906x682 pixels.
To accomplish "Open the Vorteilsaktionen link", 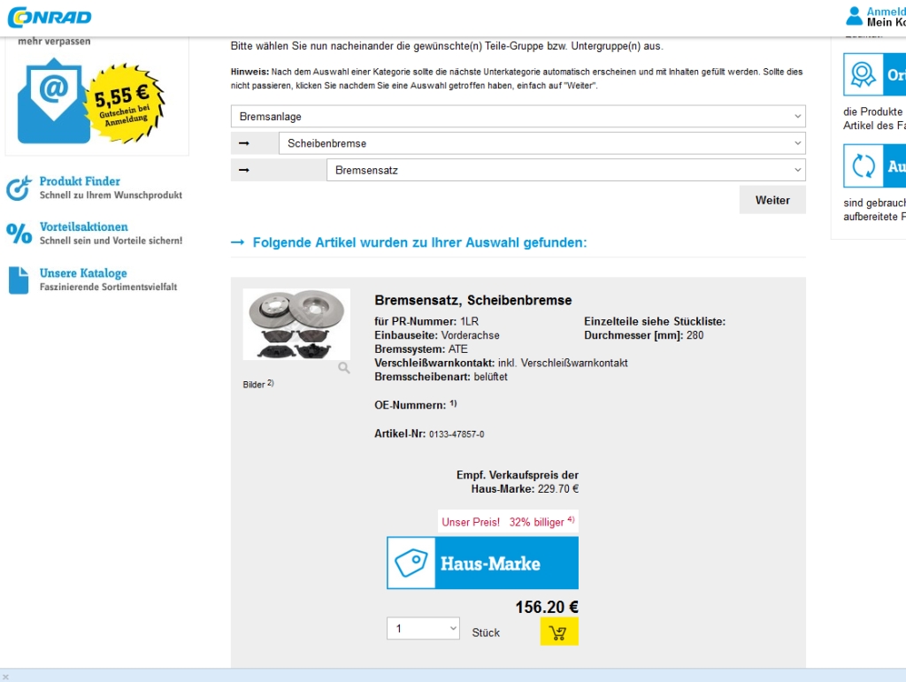I will point(84,227).
